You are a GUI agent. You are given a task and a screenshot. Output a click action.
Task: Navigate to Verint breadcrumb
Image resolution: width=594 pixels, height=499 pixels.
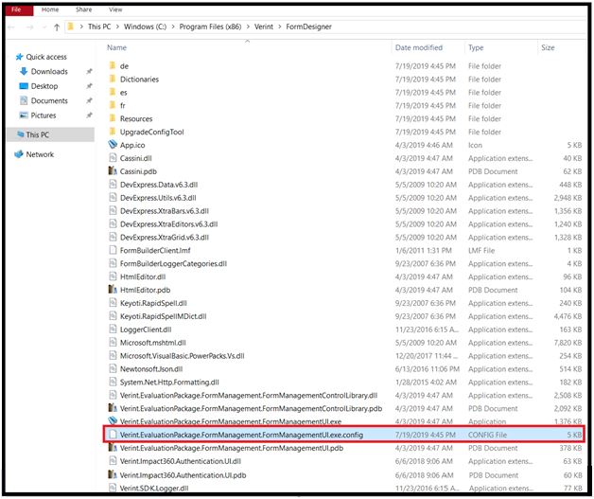click(264, 27)
